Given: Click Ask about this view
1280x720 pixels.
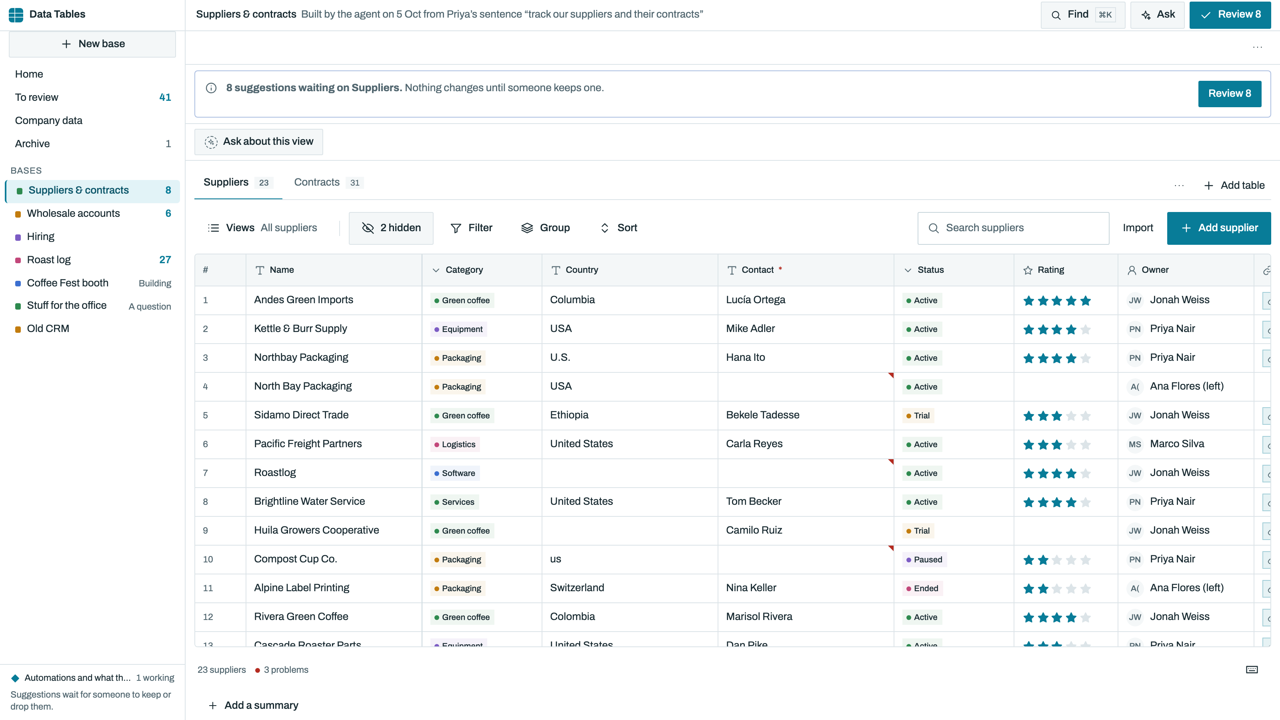Looking at the screenshot, I should point(258,142).
